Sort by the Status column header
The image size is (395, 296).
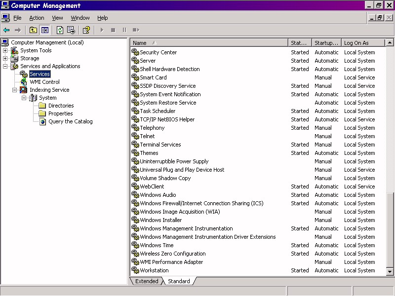pyautogui.click(x=300, y=43)
